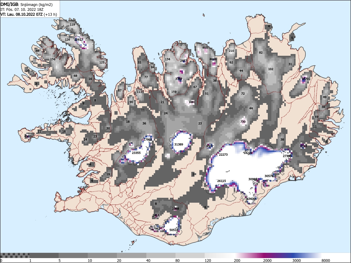Click snow value '30988' on the large glacier
The image size is (351, 263).
pos(253,179)
